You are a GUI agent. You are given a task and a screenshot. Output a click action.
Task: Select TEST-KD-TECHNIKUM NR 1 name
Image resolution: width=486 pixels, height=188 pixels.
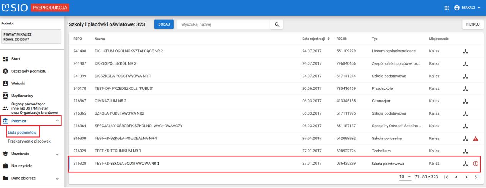tap(118, 151)
